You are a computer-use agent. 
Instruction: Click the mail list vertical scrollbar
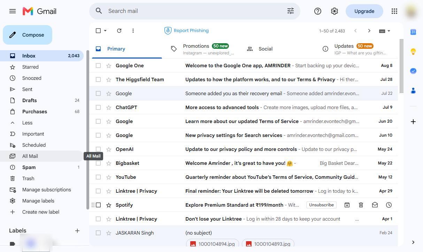pos(401,66)
